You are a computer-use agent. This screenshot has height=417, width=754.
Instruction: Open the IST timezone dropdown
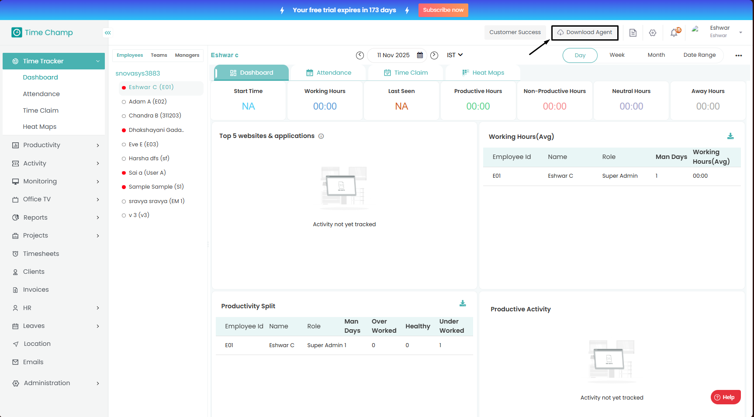(455, 55)
